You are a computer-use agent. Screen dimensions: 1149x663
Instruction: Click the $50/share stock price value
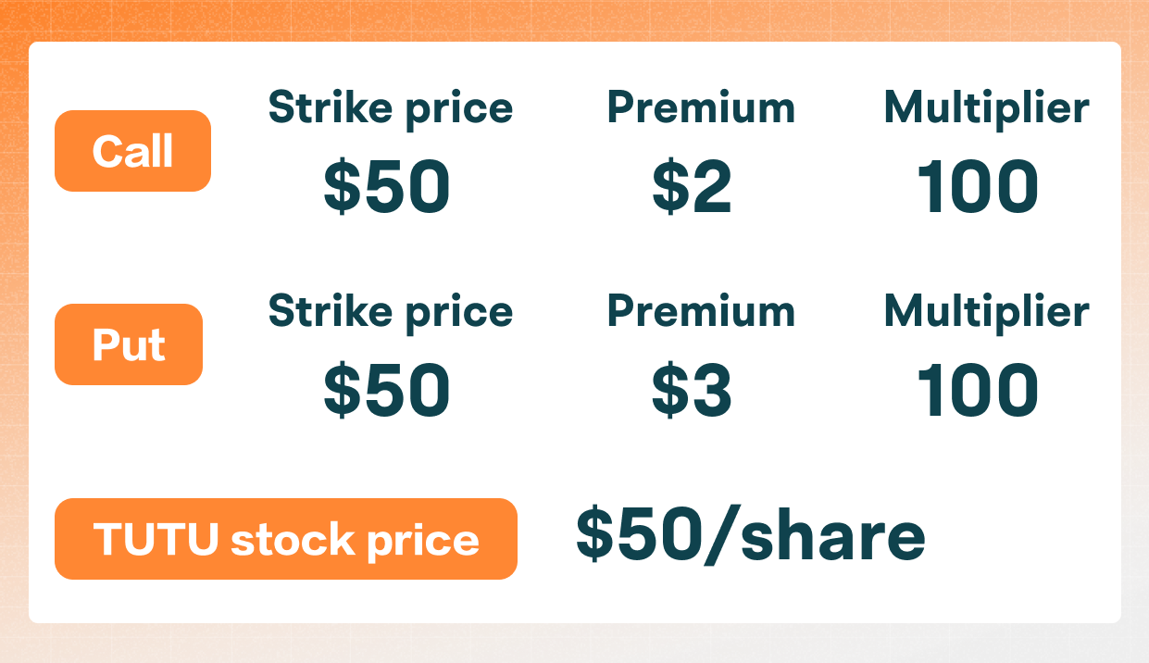point(750,537)
